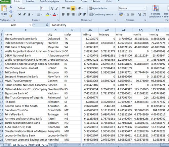Apply the yellow fill color bucket
This screenshot has height=147, width=169.
coord(48,14)
